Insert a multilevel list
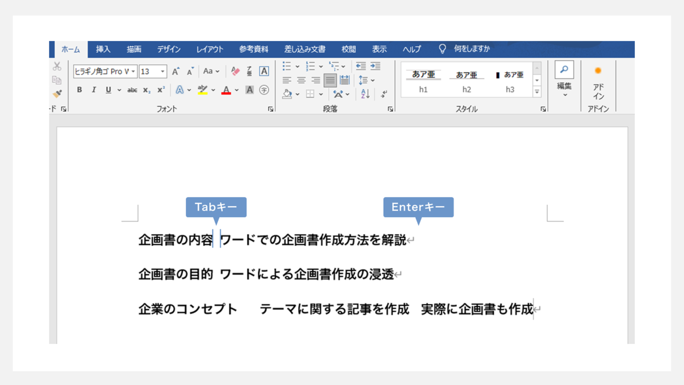The width and height of the screenshot is (684, 385). [x=334, y=66]
